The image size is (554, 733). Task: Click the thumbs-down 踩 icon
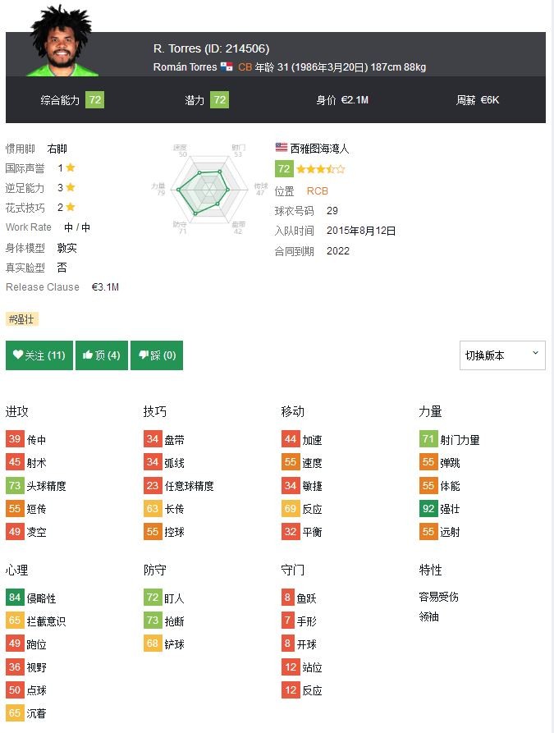pos(144,355)
